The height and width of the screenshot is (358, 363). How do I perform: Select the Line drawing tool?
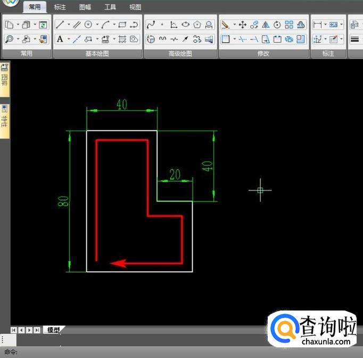(60, 25)
